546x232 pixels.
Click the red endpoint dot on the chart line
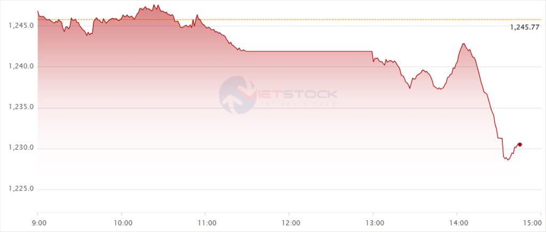click(x=520, y=144)
